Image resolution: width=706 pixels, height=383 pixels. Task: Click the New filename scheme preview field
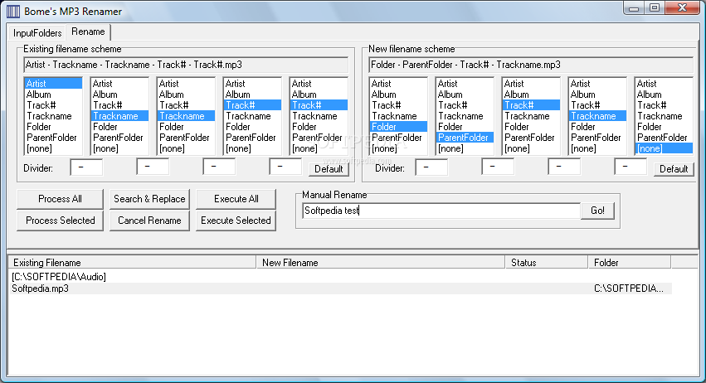531,65
